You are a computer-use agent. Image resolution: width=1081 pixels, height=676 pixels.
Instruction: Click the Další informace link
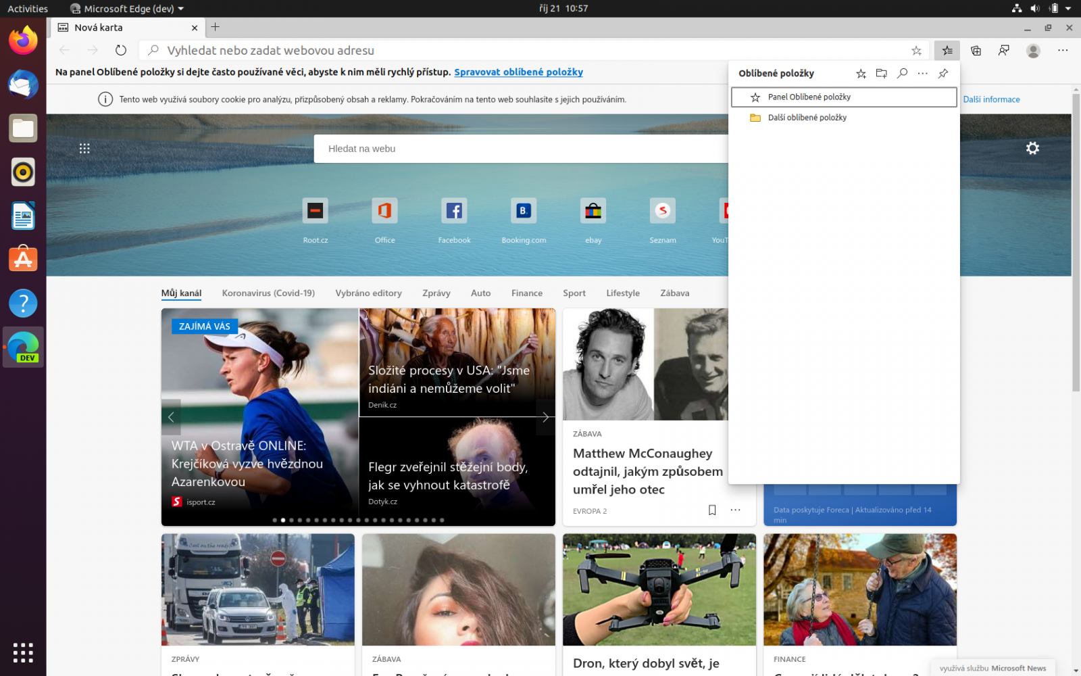(991, 99)
